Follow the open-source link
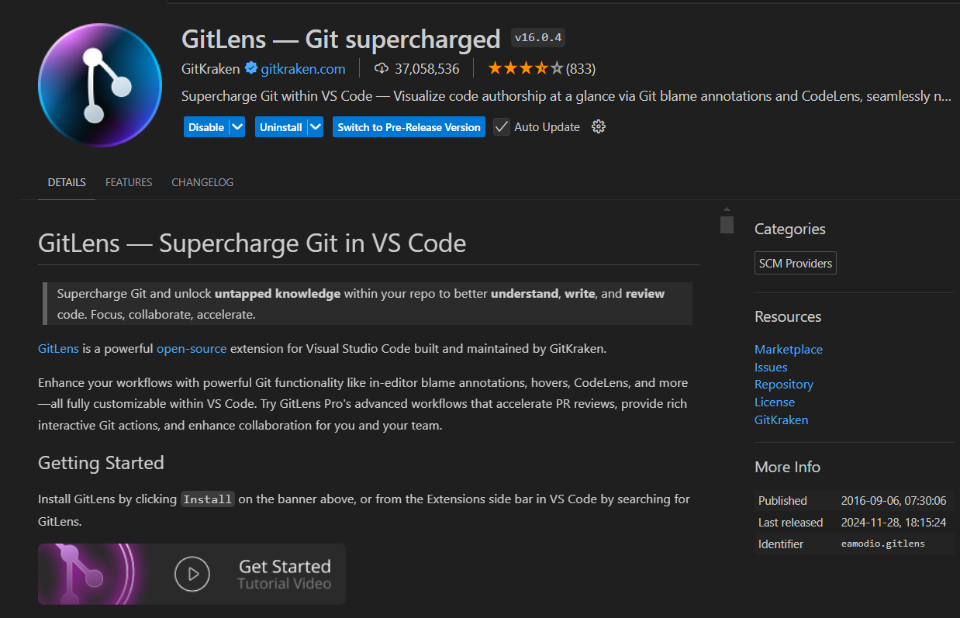This screenshot has height=618, width=960. 192,348
